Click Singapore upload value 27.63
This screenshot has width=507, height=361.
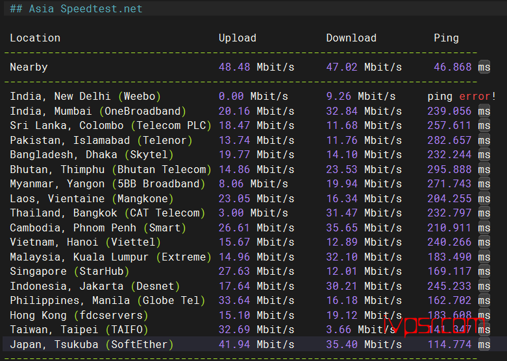234,271
